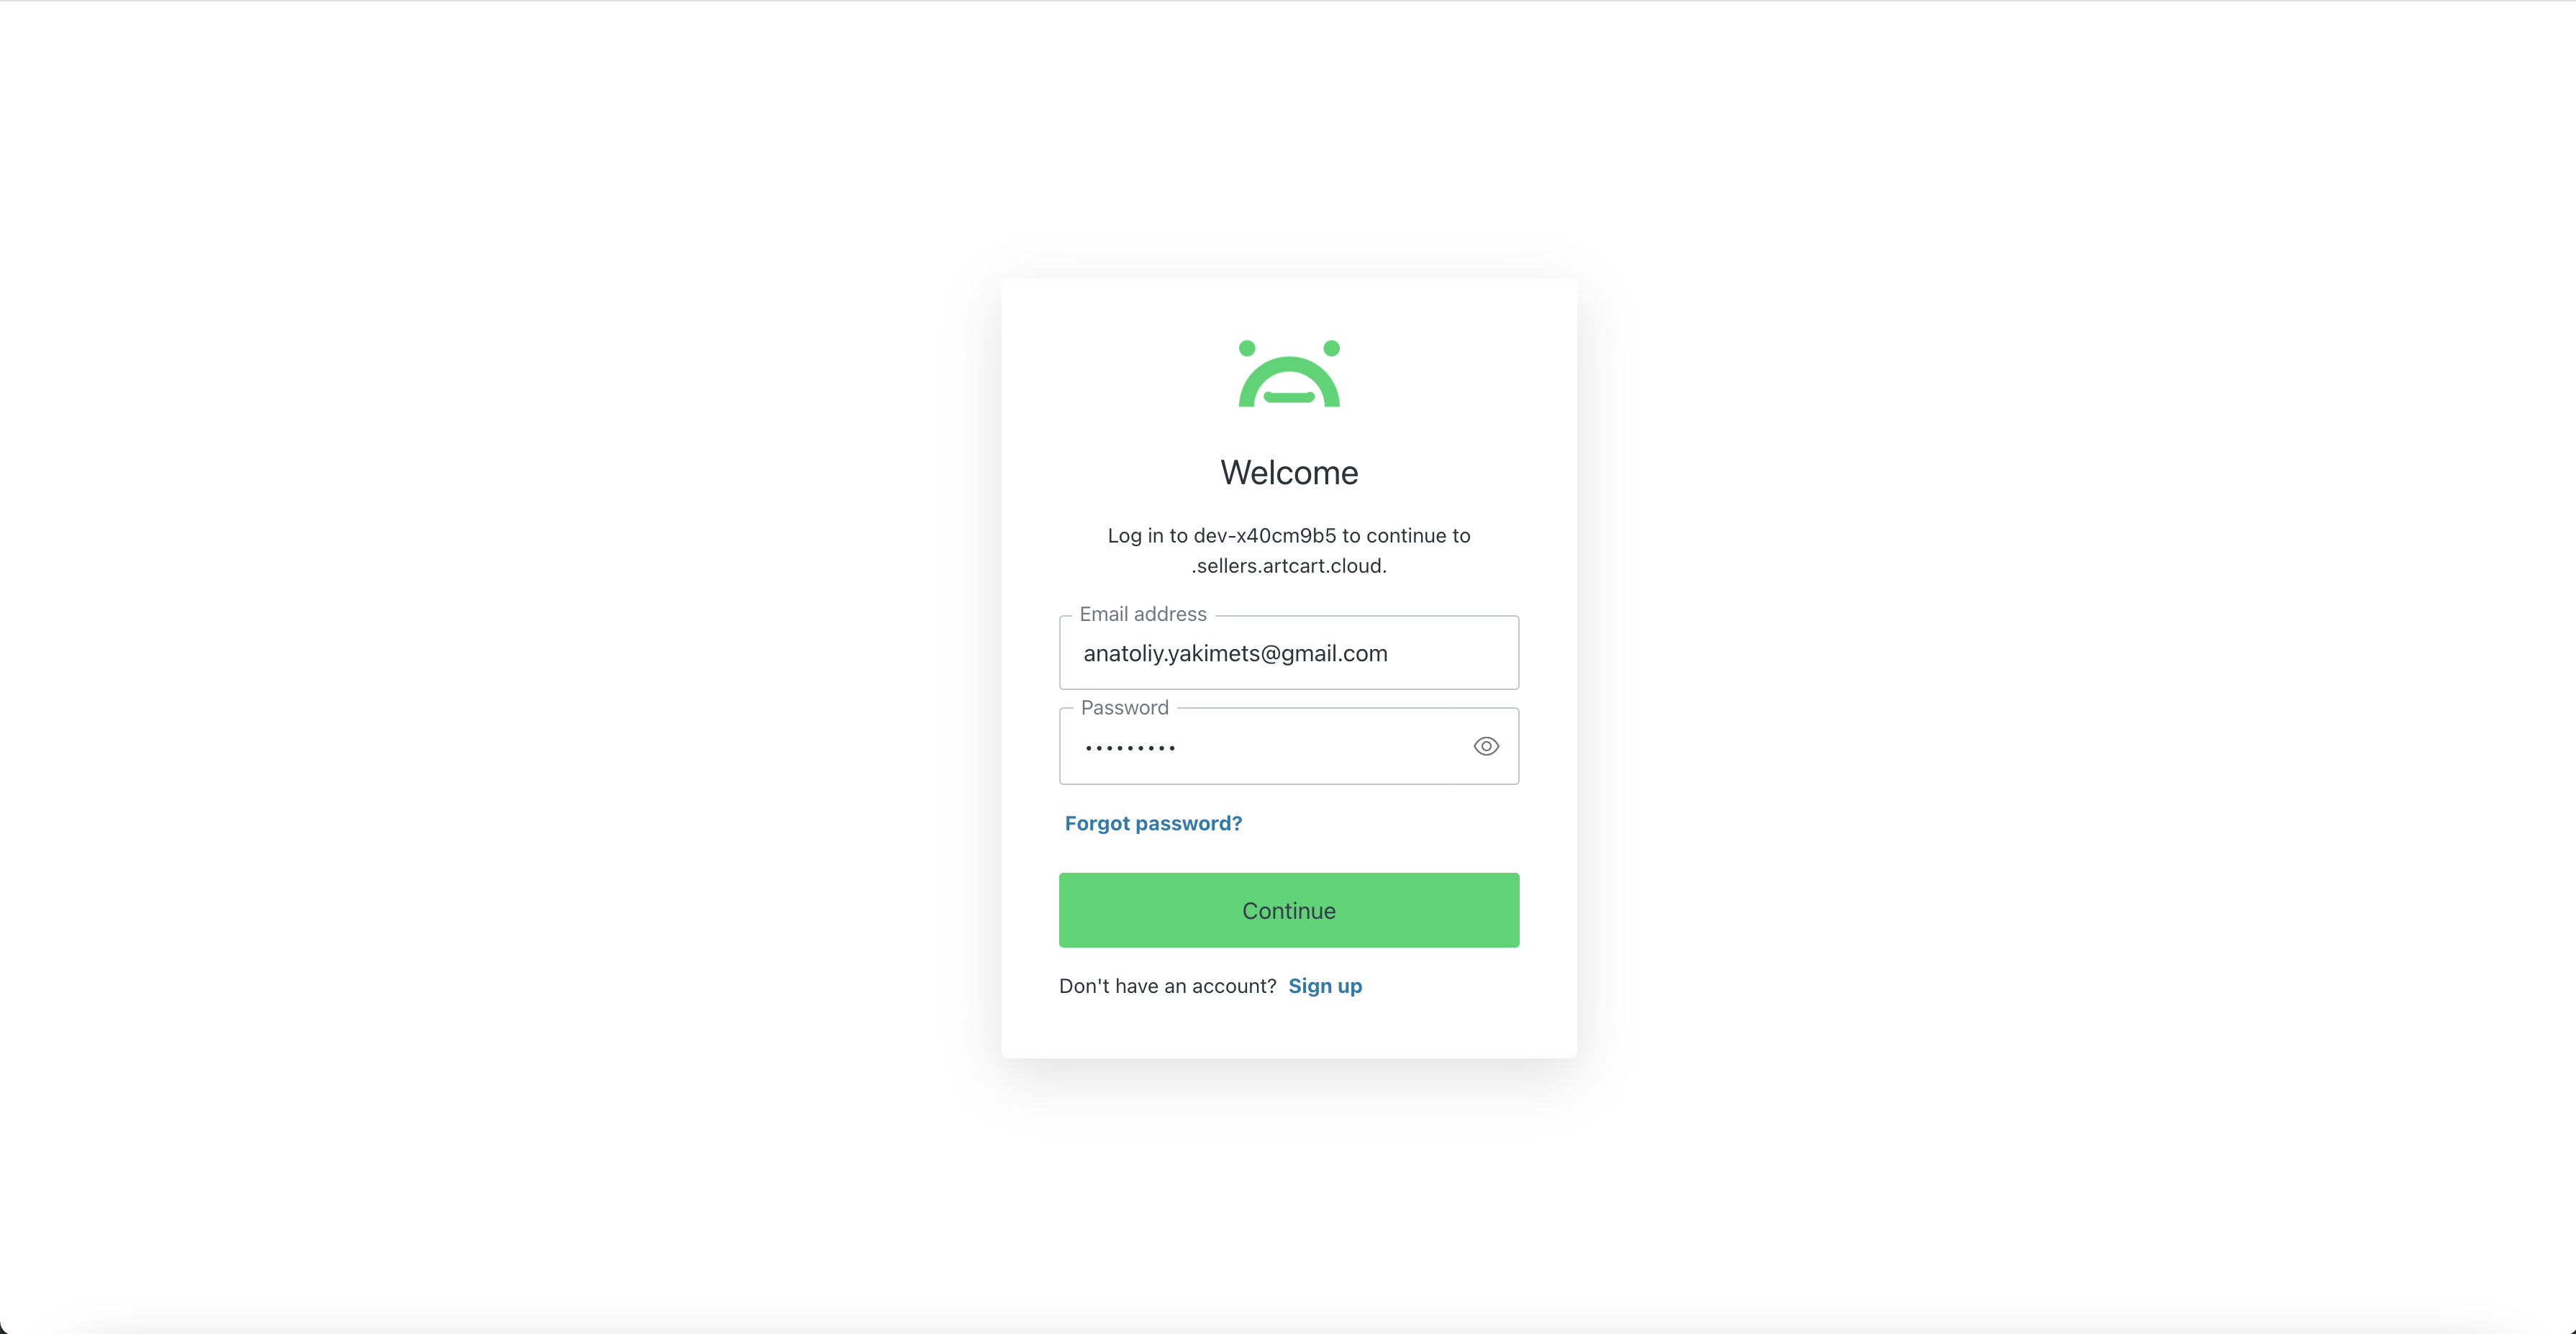2576x1334 pixels.
Task: Click the dev-x40cm9b5 login description text
Action: [1289, 536]
